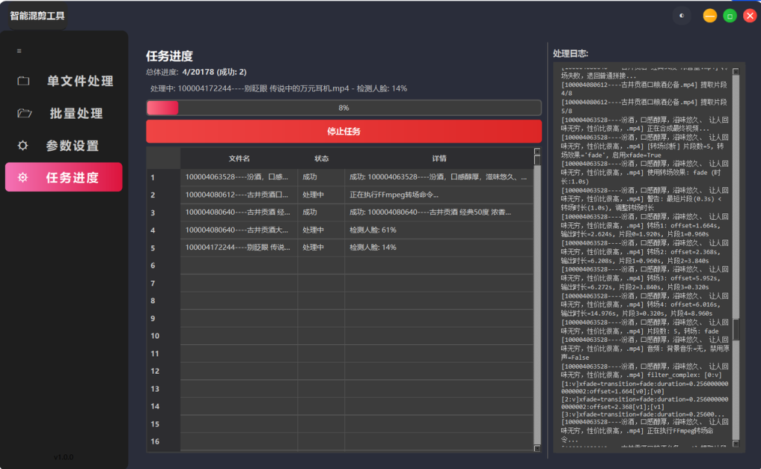The height and width of the screenshot is (469, 761).
Task: Click the task table scroll-down arrow
Action: point(537,449)
